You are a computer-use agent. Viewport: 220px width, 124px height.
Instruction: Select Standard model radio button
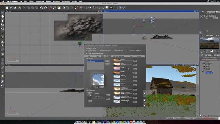87,50
